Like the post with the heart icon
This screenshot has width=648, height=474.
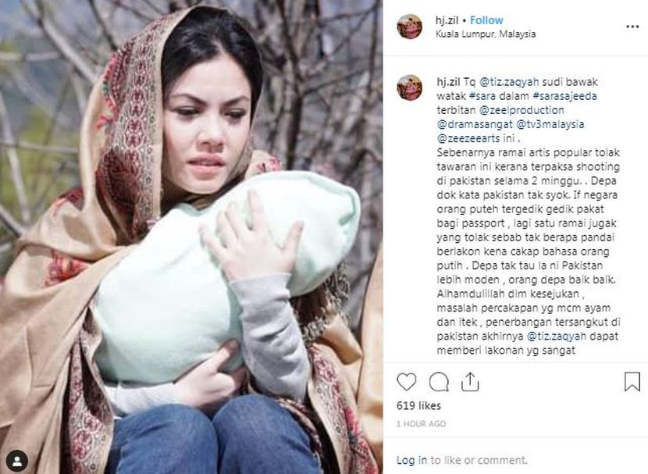[x=406, y=381]
